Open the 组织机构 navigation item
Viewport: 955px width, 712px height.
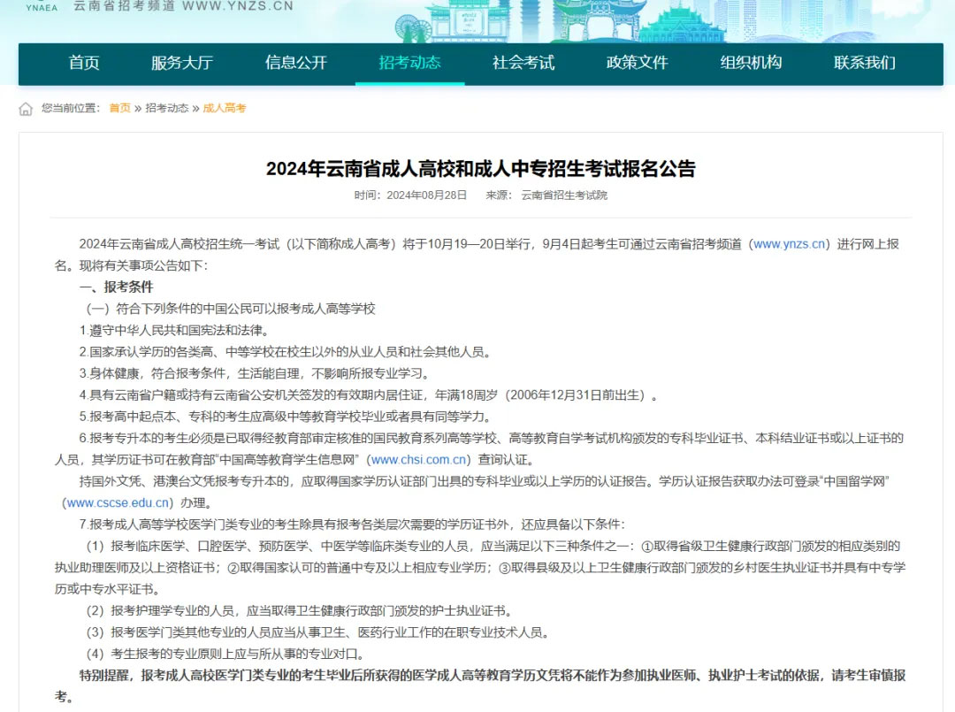pos(750,64)
